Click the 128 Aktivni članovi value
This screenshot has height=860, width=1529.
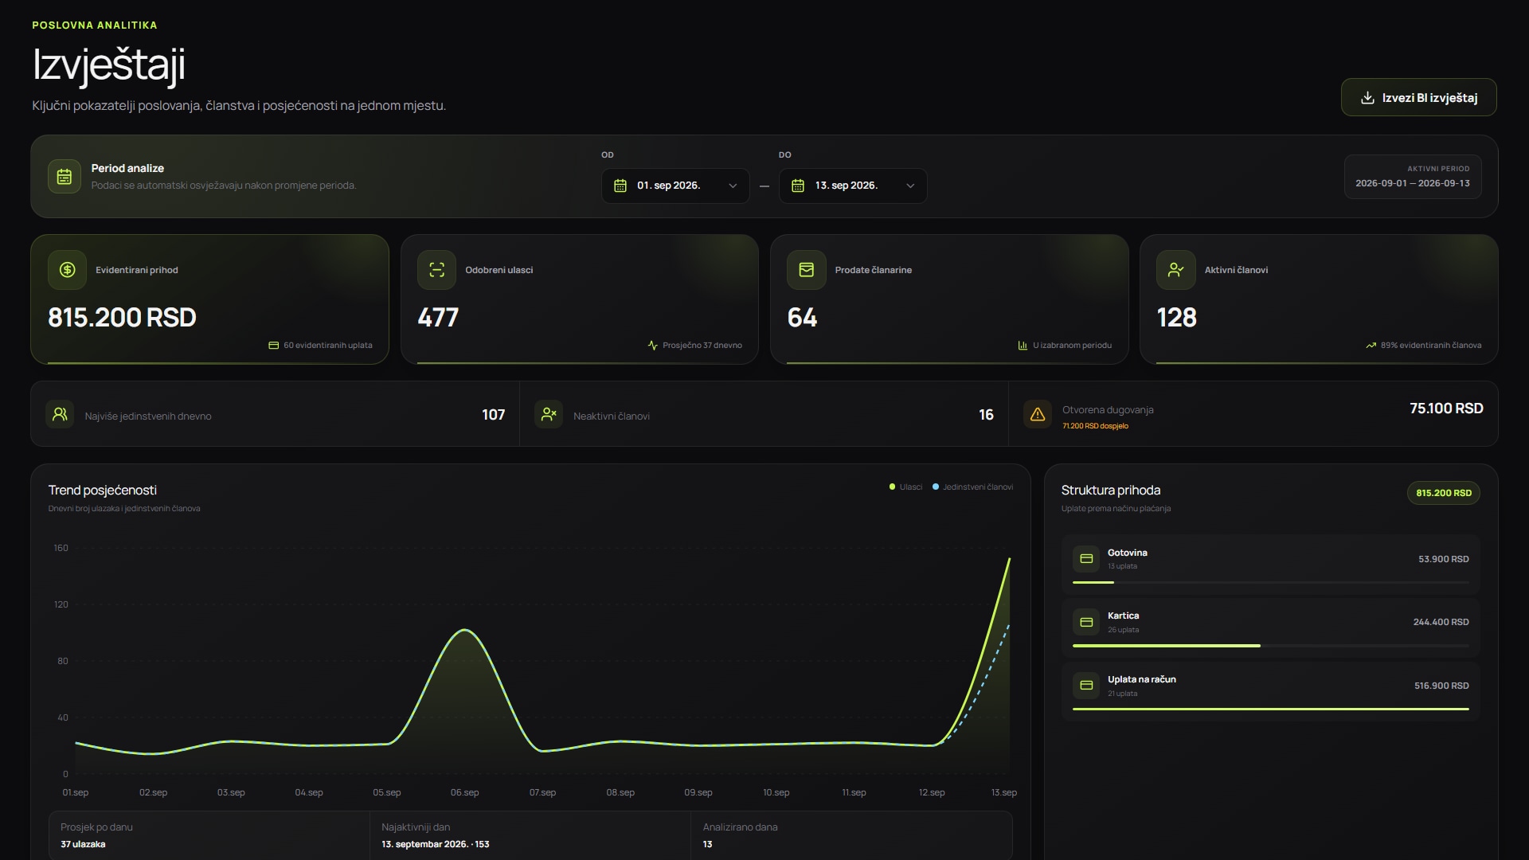pyautogui.click(x=1176, y=318)
